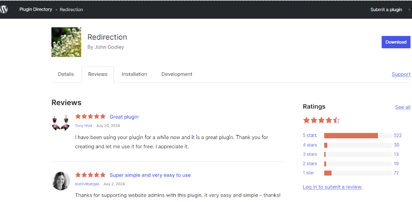Viewport: 412px width, 202px height.
Task: Click the 13 three-star count
Action: (x=396, y=154)
